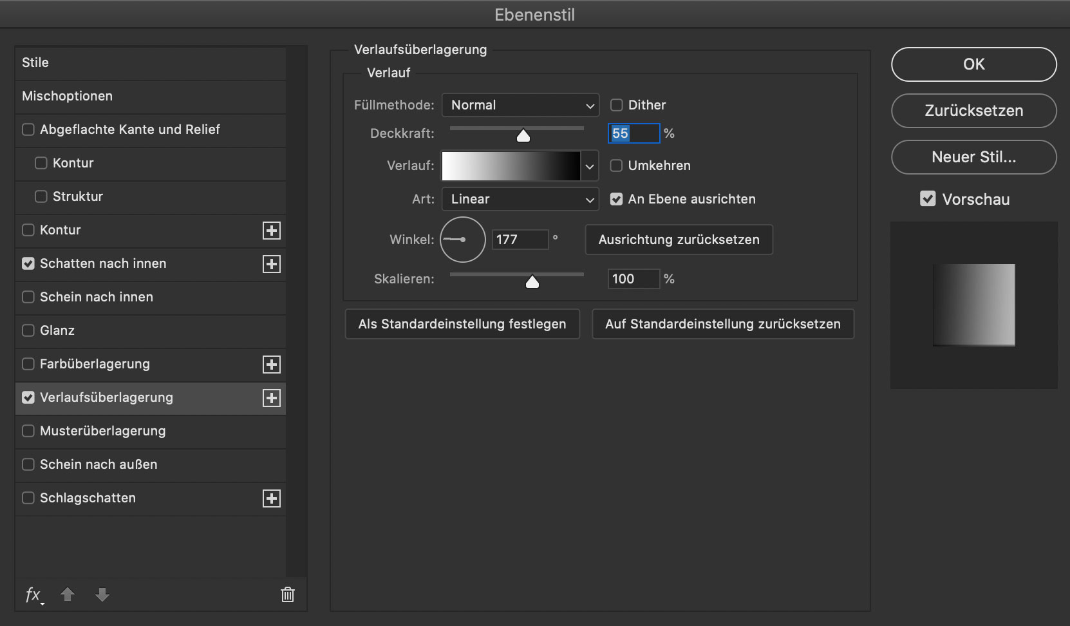The height and width of the screenshot is (626, 1070).
Task: Click the Deckkraft opacity slider handle
Action: coord(523,135)
